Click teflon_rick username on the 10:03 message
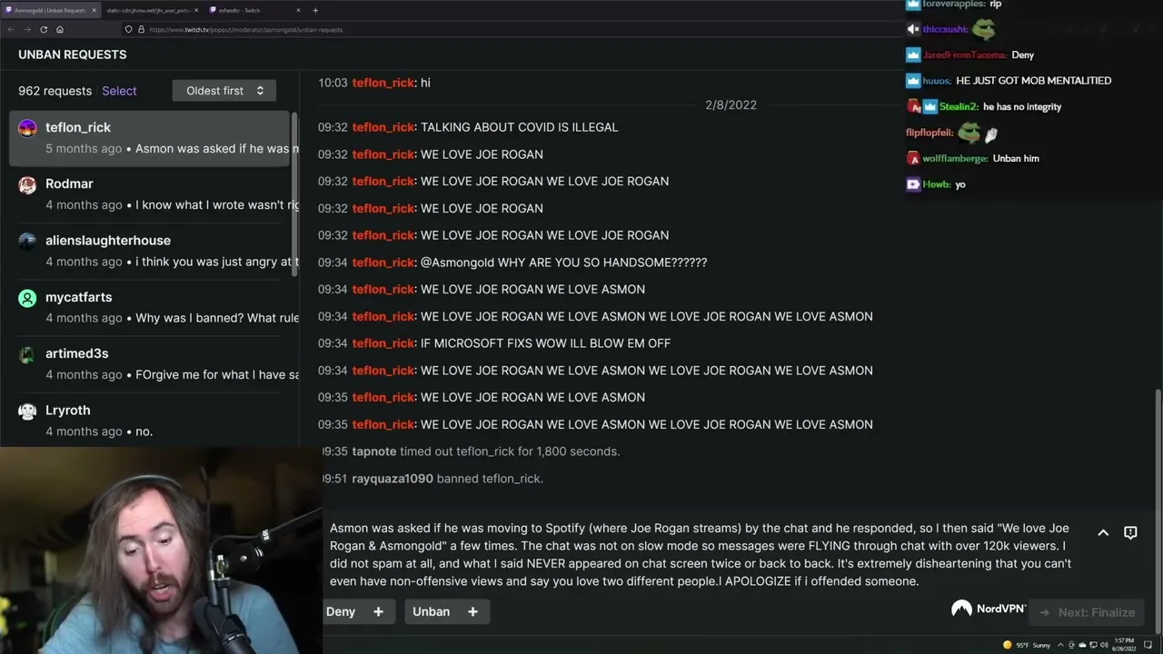 point(383,83)
